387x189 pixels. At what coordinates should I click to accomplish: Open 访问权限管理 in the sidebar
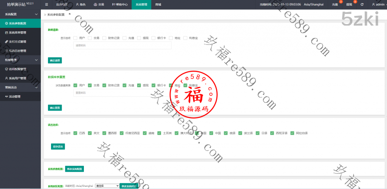click(17, 69)
